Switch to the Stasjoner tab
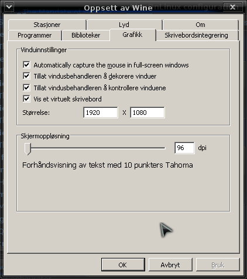 pyautogui.click(x=47, y=25)
